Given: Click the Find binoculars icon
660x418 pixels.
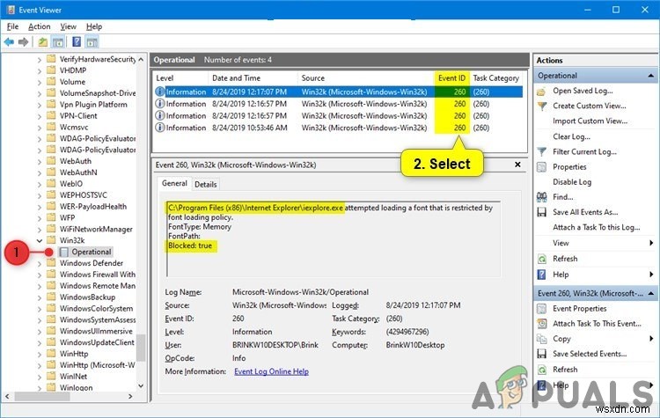Looking at the screenshot, I should 542,197.
